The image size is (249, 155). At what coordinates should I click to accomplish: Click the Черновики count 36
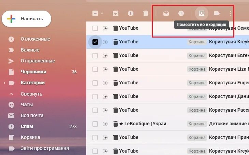74,72
